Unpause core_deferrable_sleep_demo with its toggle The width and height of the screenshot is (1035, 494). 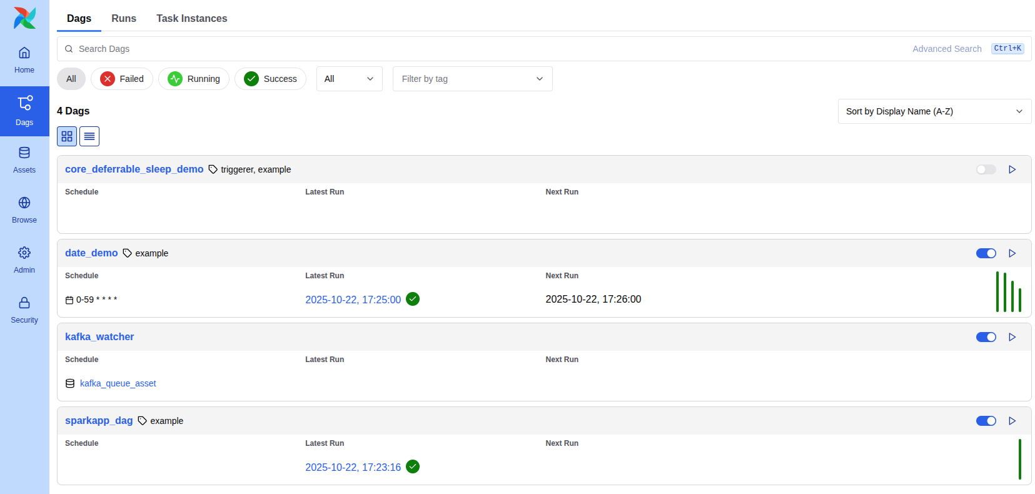(986, 169)
